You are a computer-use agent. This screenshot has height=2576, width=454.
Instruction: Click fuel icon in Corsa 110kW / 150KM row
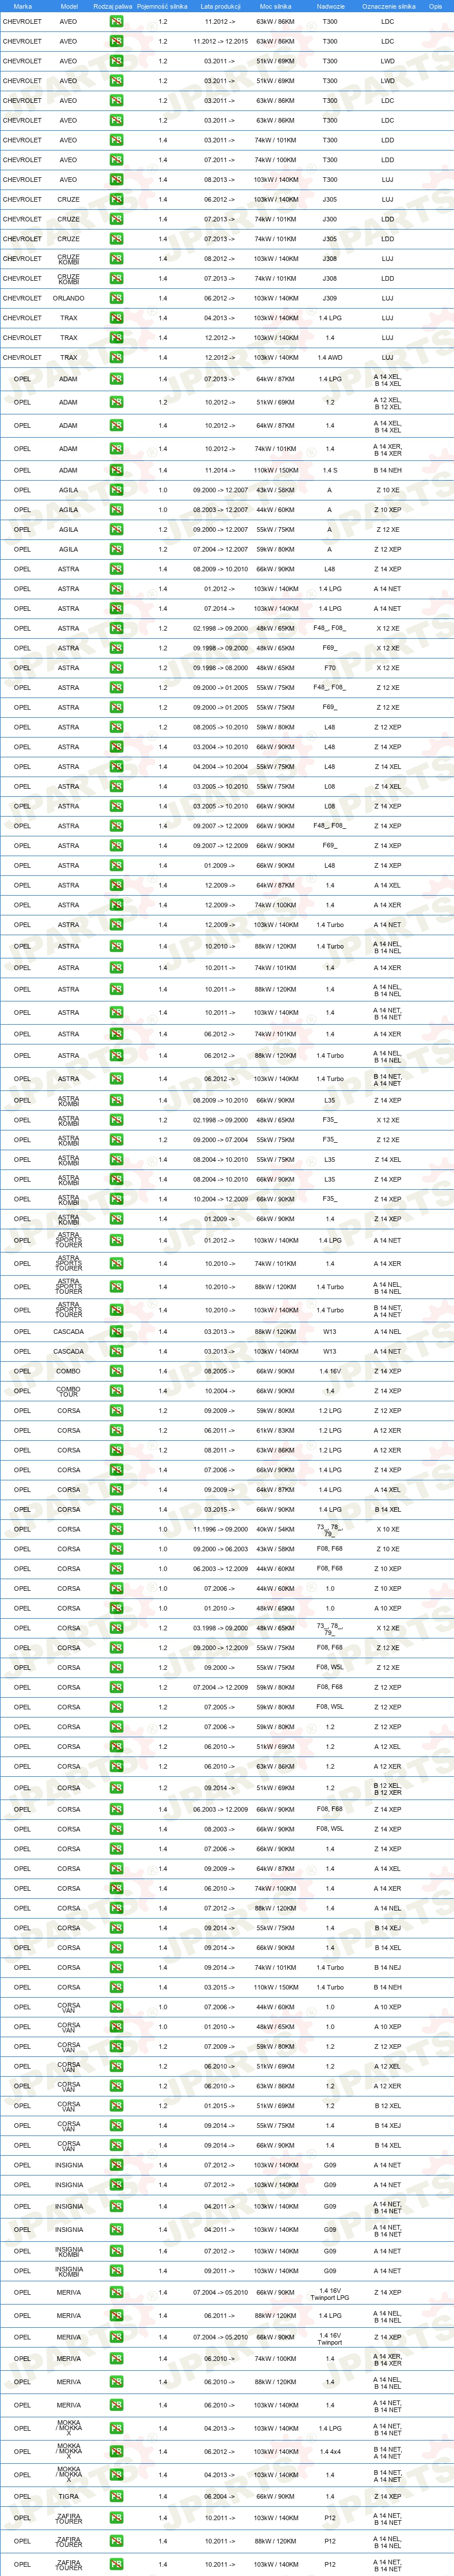(x=117, y=1987)
